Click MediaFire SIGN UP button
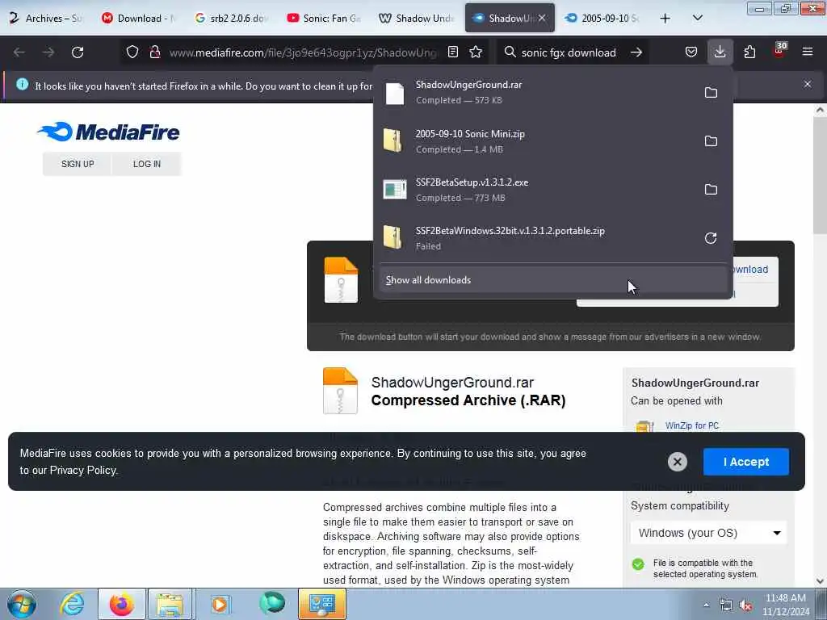Image resolution: width=827 pixels, height=620 pixels. pyautogui.click(x=78, y=164)
